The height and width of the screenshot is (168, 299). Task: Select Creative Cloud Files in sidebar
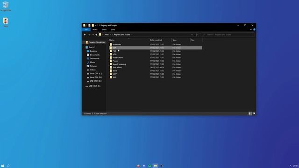click(95, 42)
